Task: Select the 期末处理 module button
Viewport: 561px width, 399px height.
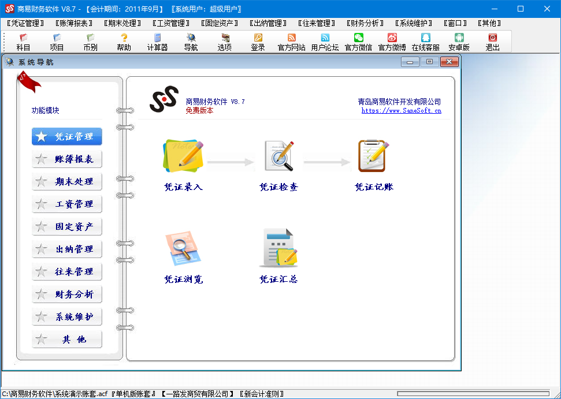Action: [67, 181]
